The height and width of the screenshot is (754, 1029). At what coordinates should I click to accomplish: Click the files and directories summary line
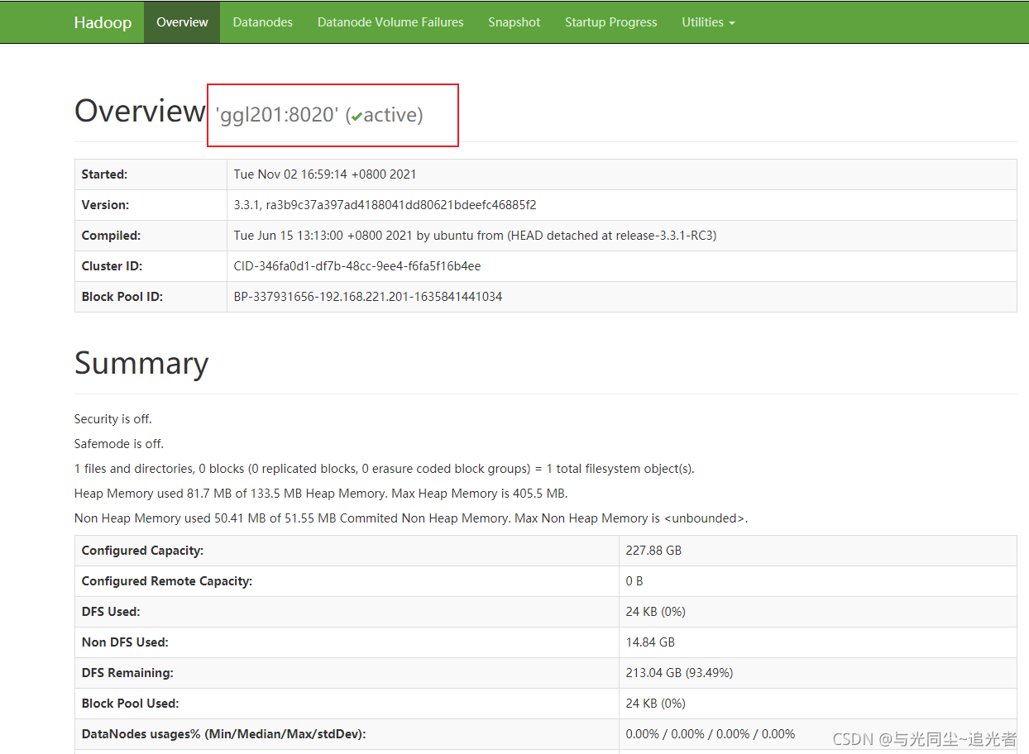(x=385, y=469)
